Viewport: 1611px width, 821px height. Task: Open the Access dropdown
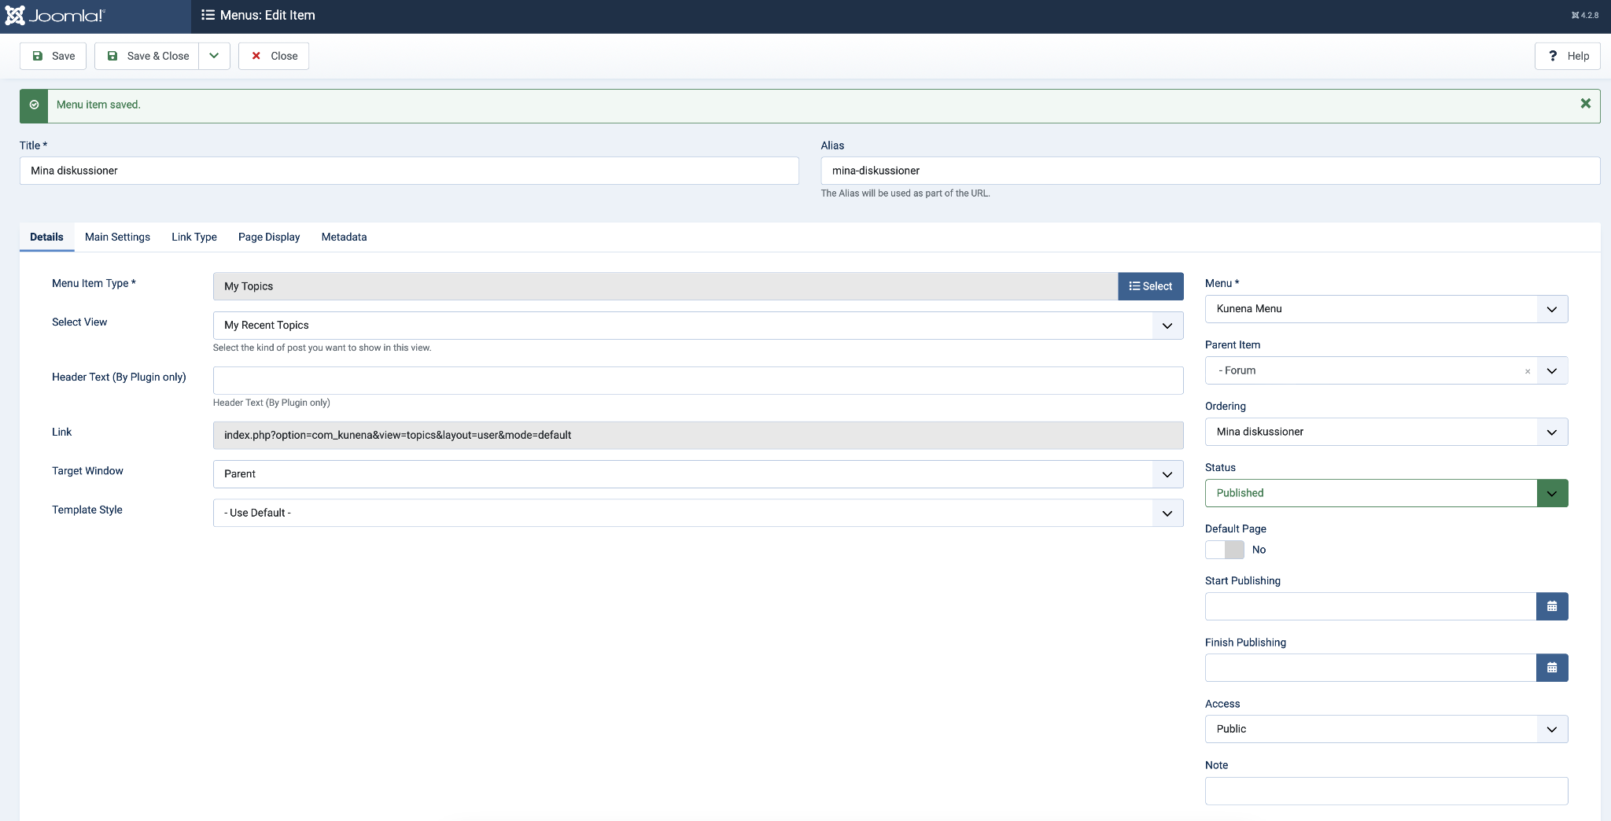pyautogui.click(x=1385, y=729)
